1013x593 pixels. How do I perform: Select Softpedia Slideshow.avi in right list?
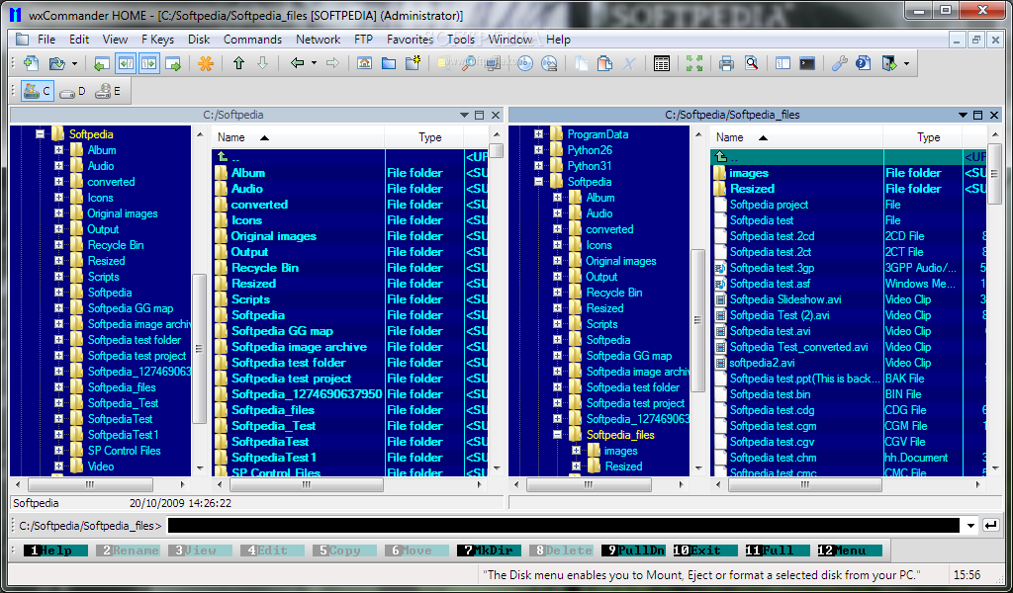click(785, 299)
